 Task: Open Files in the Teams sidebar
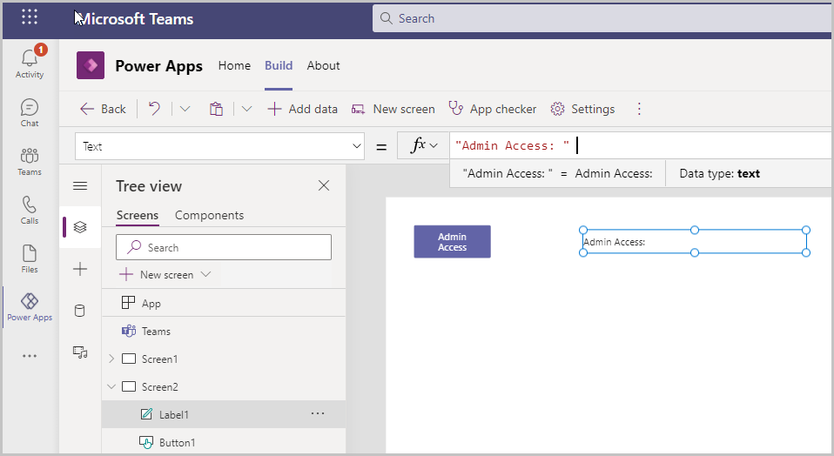(30, 258)
